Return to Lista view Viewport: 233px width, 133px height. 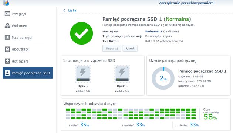pyautogui.click(x=72, y=10)
